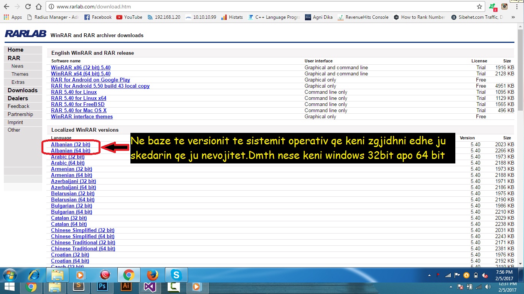Open the Feedback sidebar menu item
524x294 pixels.
[x=23, y=106]
